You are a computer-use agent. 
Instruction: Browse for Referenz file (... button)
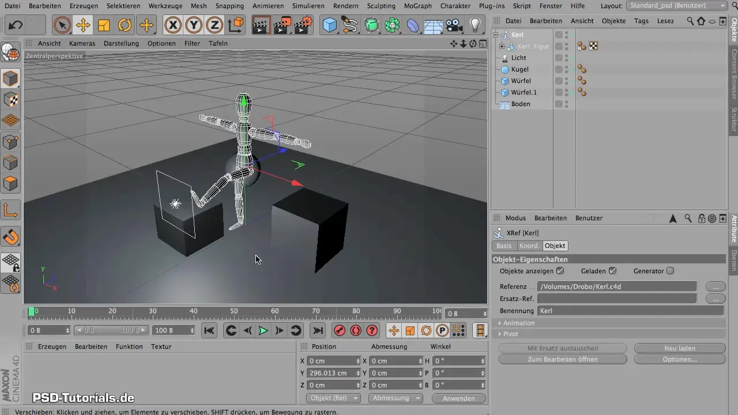coord(715,286)
